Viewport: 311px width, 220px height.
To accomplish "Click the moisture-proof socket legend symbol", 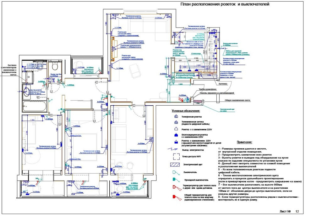I will pos(176,135).
